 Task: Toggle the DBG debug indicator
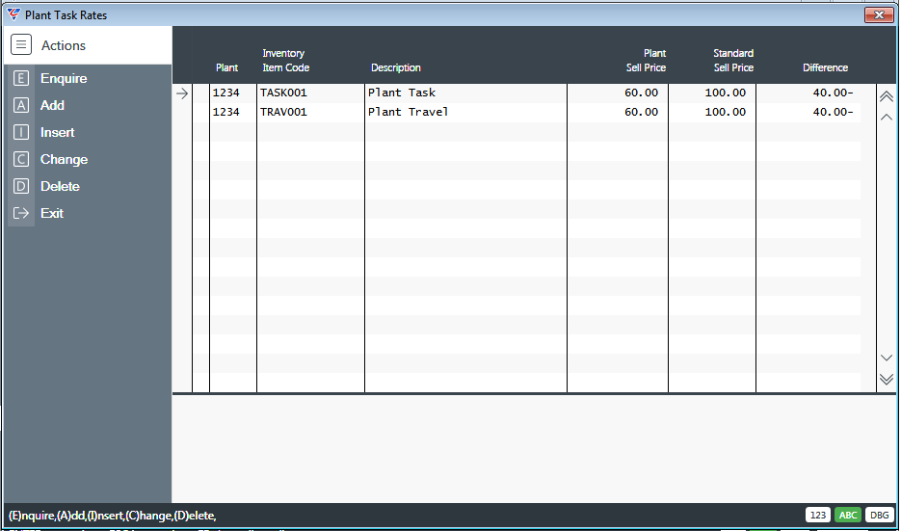[x=879, y=515]
